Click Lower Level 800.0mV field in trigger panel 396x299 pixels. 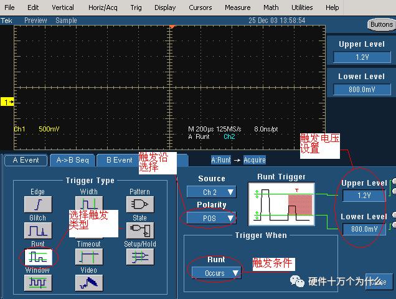tap(364, 229)
